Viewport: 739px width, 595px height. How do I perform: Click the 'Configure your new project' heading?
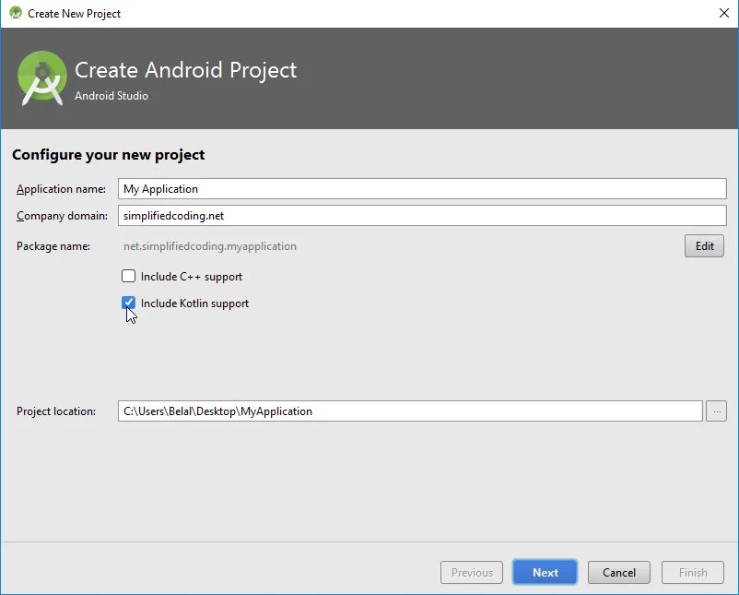click(109, 155)
